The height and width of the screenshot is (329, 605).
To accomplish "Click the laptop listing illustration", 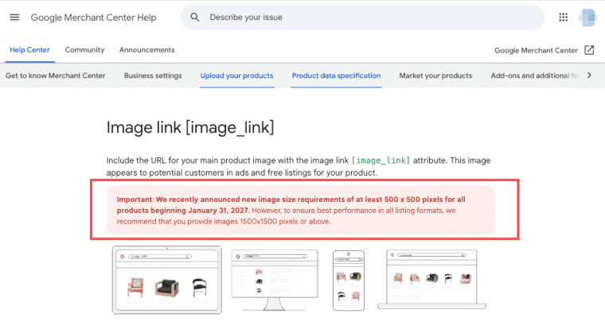I will 431,279.
